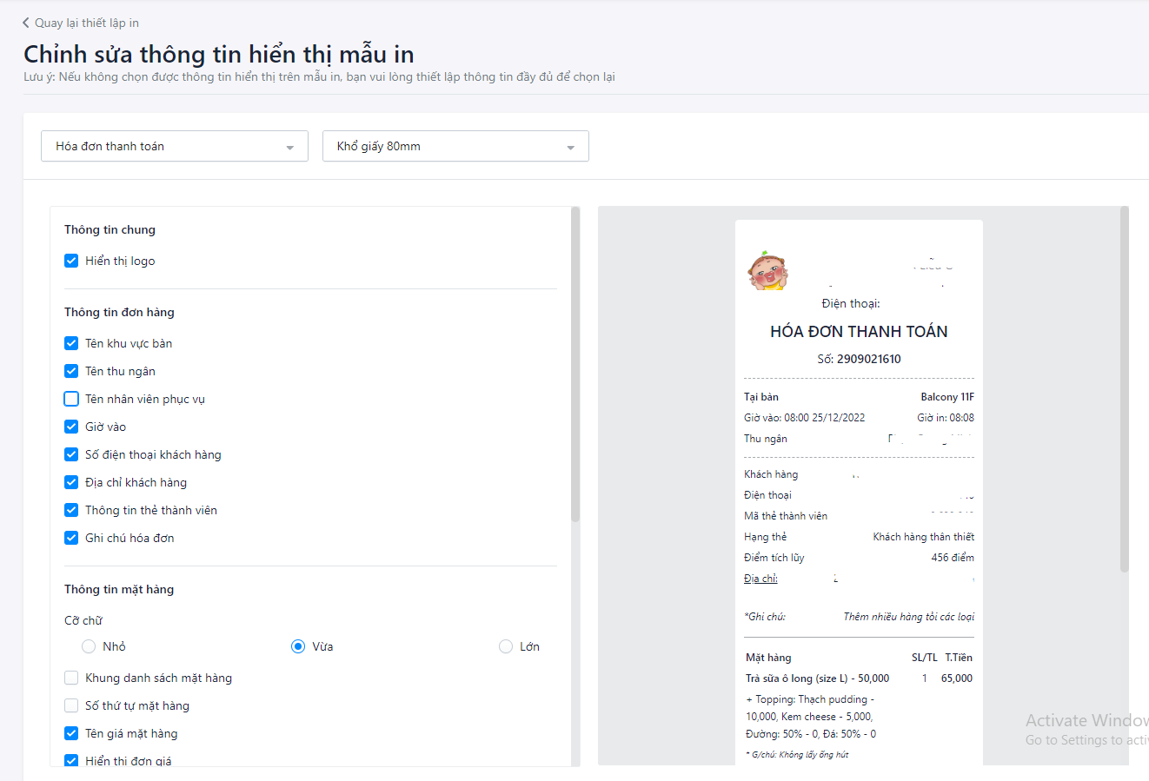Click the receipt preview vertical scrollbar
This screenshot has height=781, width=1149.
1125,388
